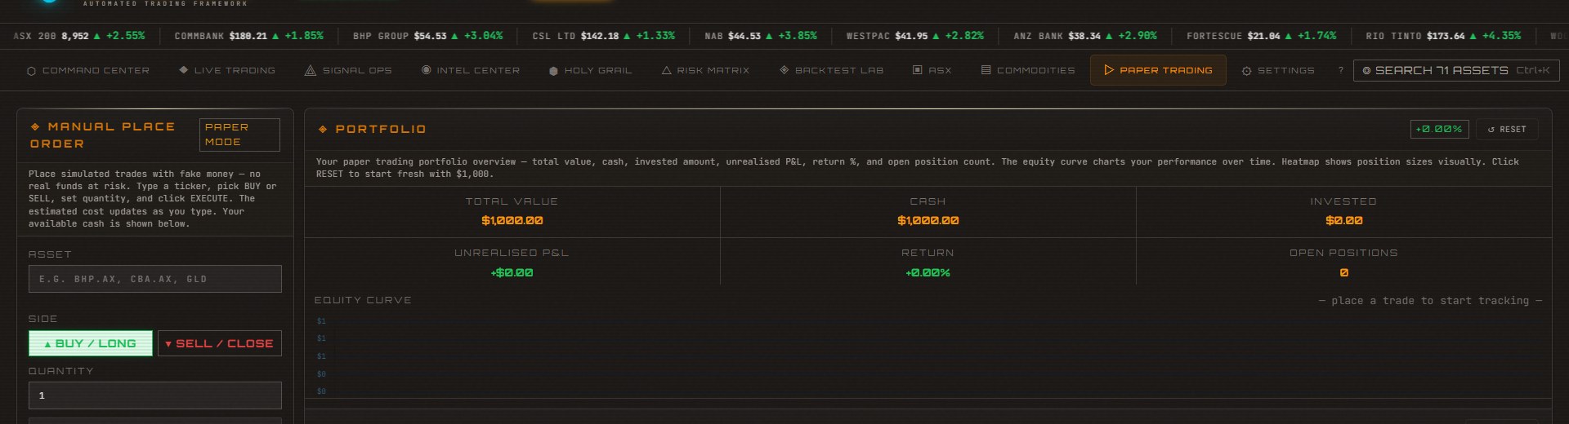Open the Settings tab
The image size is (1569, 424).
point(1278,71)
